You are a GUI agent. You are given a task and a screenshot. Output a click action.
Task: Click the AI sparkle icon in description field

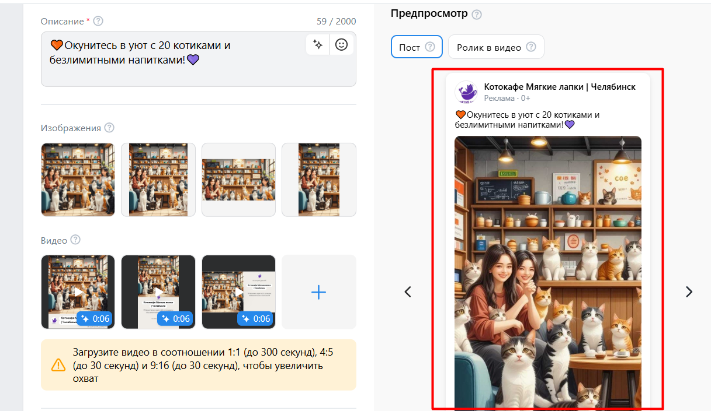coord(318,45)
